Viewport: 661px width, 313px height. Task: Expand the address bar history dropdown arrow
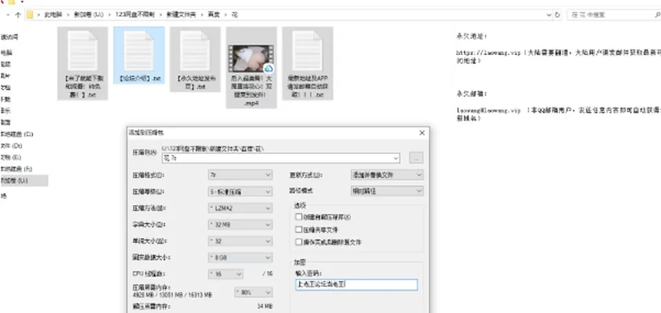[549, 14]
